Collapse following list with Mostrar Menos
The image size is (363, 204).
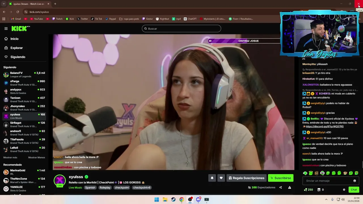37,158
